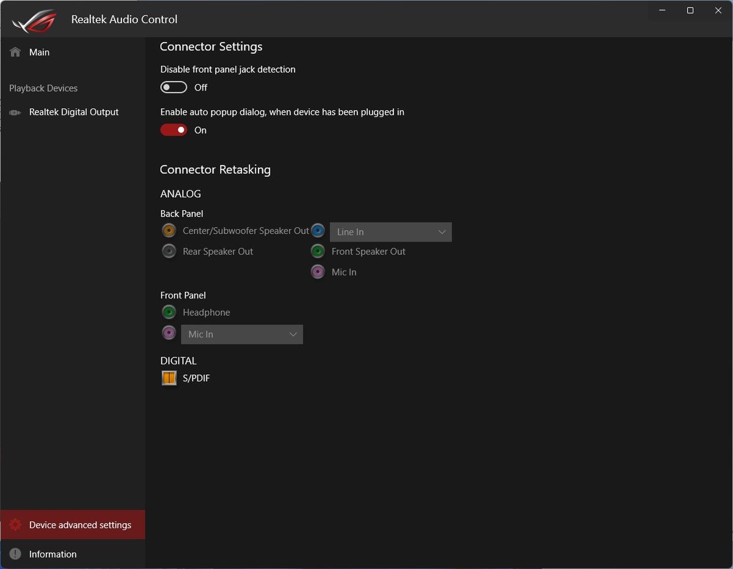Open the front panel Mic In dropdown
Viewport: 733px width, 569px height.
coord(242,335)
